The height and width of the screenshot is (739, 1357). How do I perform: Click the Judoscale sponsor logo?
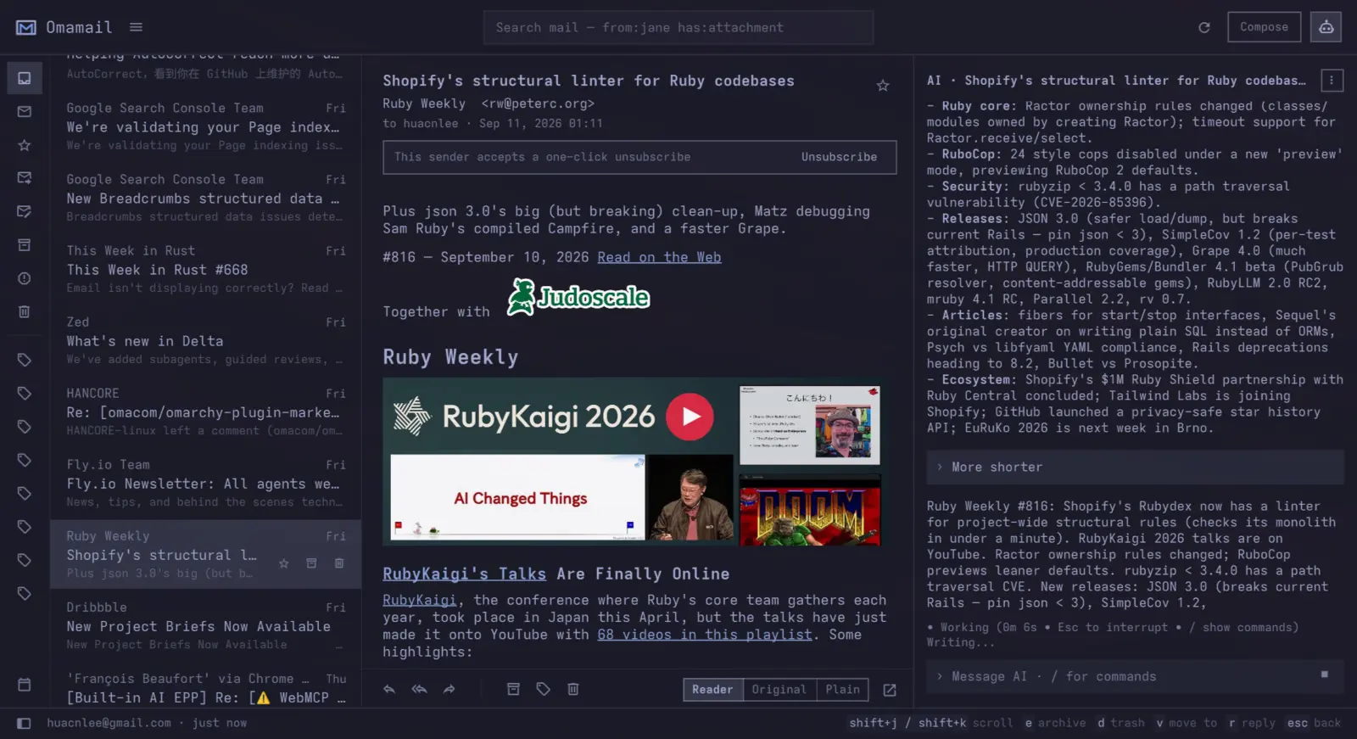[578, 297]
